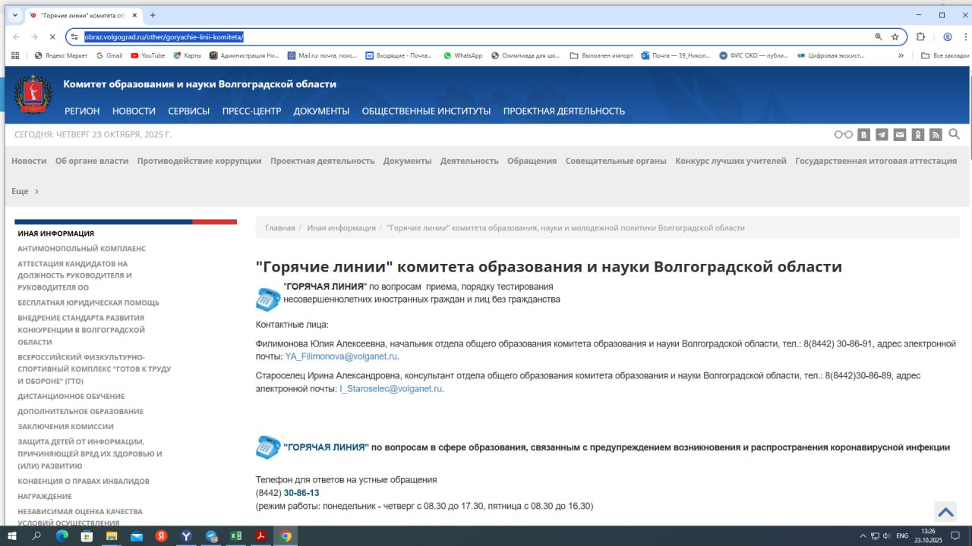Select "ДОКУМЕНТЫ" in the blue header menu
The image size is (972, 546).
pyautogui.click(x=321, y=111)
